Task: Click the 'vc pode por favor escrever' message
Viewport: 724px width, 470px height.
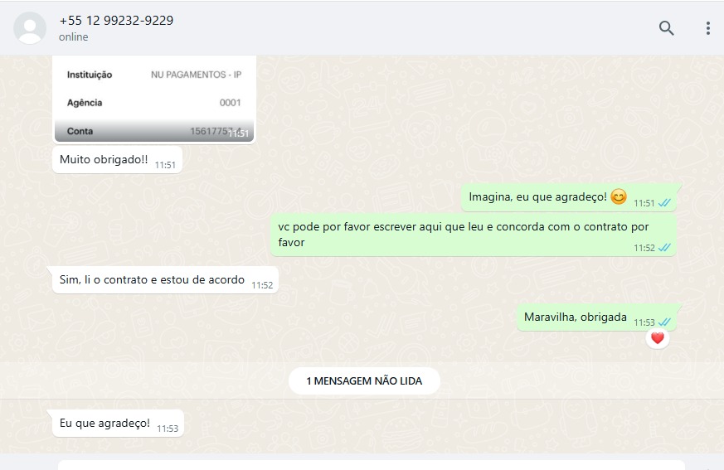Action: [x=474, y=235]
